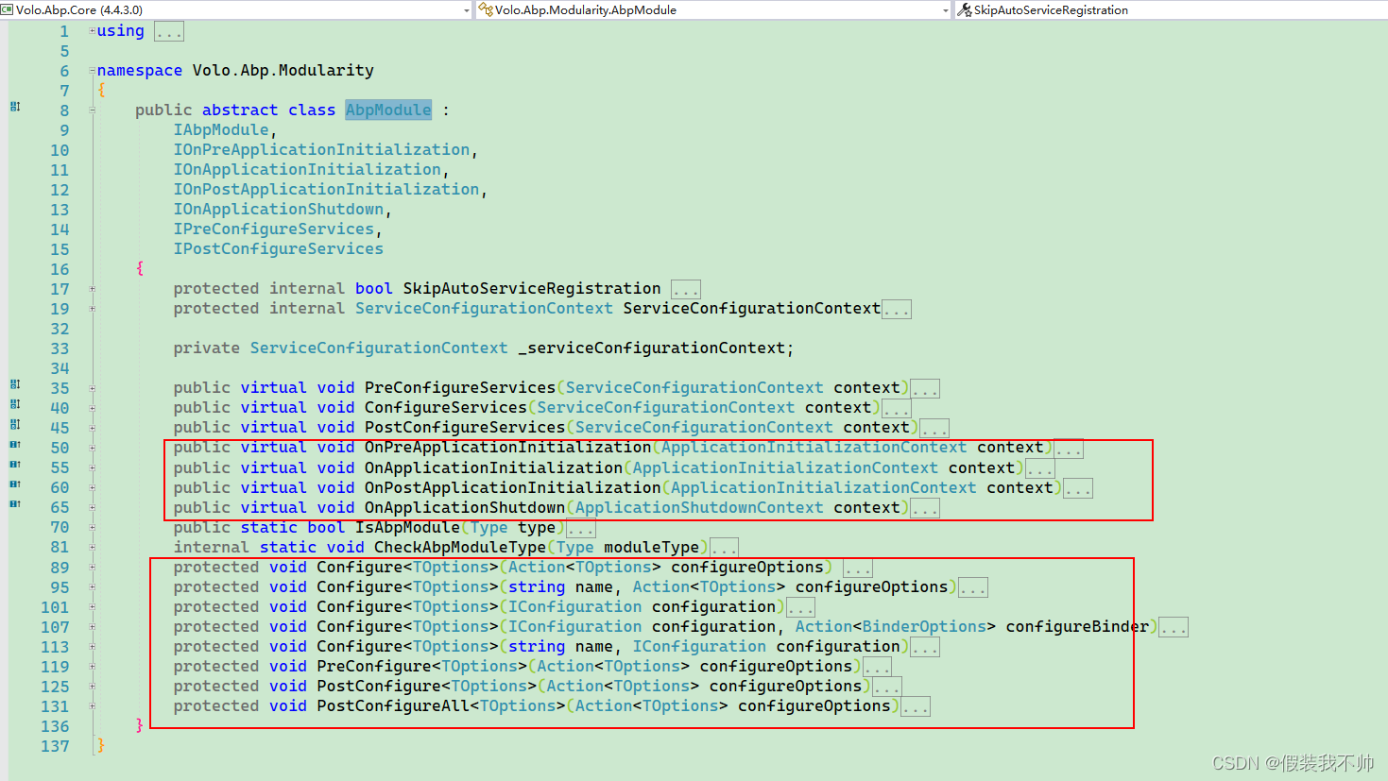Click IOnPreApplicationInitialization on line 10
This screenshot has width=1388, height=781.
(321, 149)
